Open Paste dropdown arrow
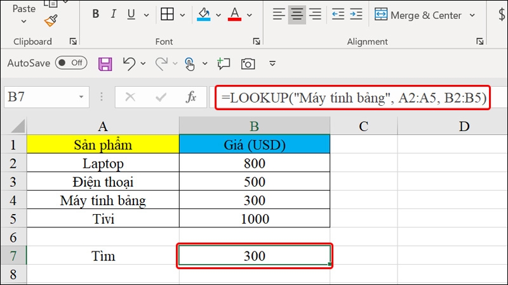 point(23,22)
